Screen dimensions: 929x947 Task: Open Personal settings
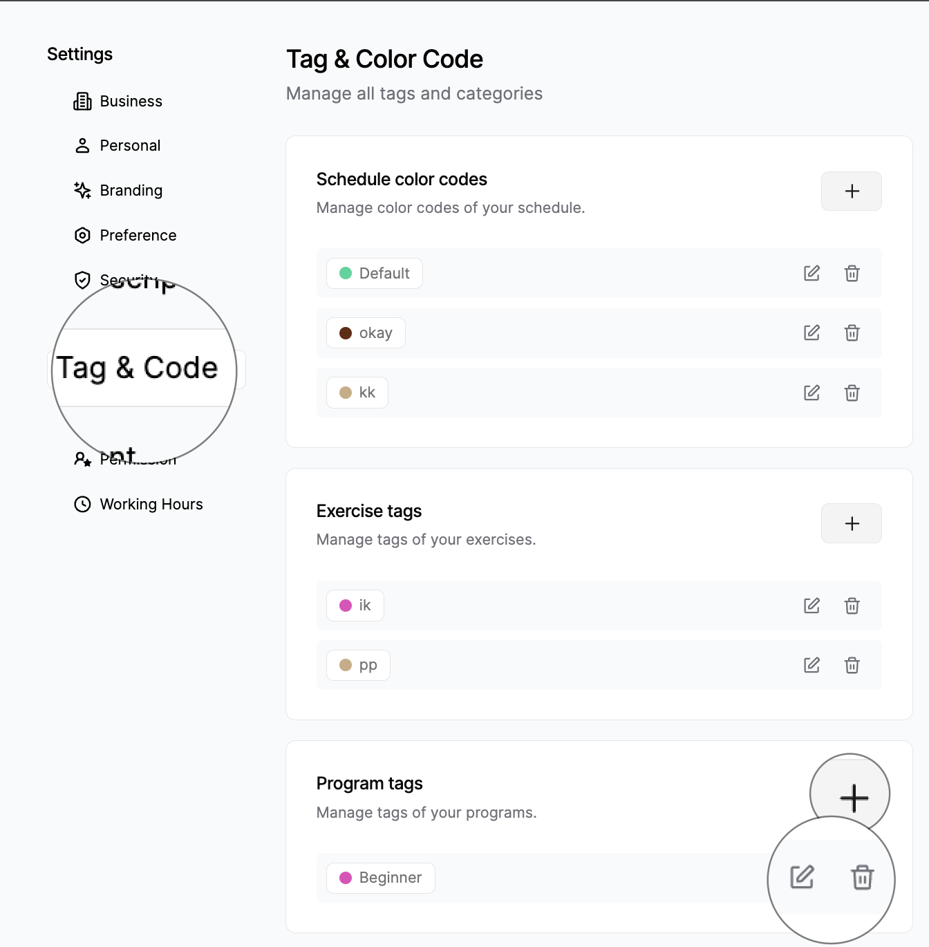pos(130,145)
